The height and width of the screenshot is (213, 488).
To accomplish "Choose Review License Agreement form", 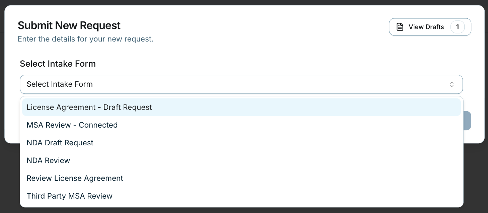I will coord(75,178).
